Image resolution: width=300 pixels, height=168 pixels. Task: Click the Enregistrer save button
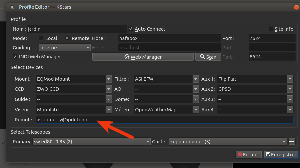(x=281, y=154)
